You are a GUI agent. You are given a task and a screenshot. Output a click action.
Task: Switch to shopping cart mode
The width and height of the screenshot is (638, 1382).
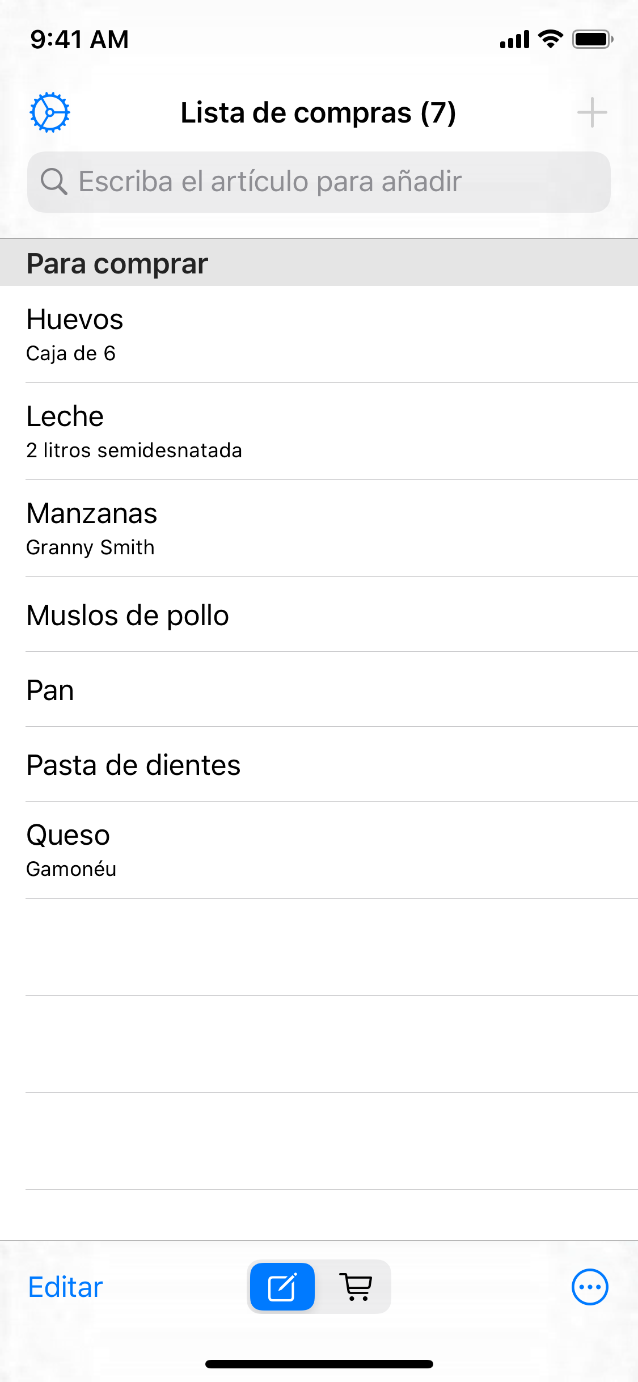click(356, 1287)
